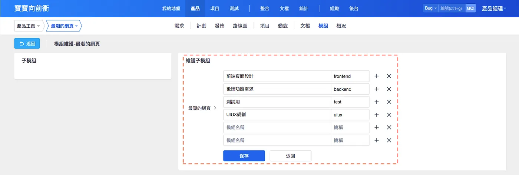Click the white 返回 button below form
Image resolution: width=519 pixels, height=175 pixels.
tap(291, 156)
